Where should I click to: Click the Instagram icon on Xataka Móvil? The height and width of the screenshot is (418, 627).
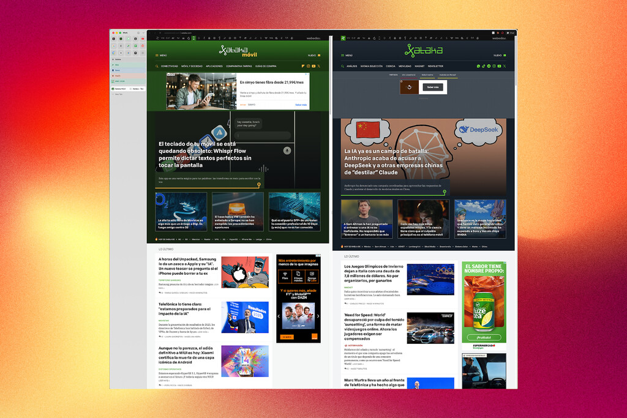(308, 65)
